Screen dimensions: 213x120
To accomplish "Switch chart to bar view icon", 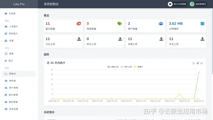I will click(198, 63).
